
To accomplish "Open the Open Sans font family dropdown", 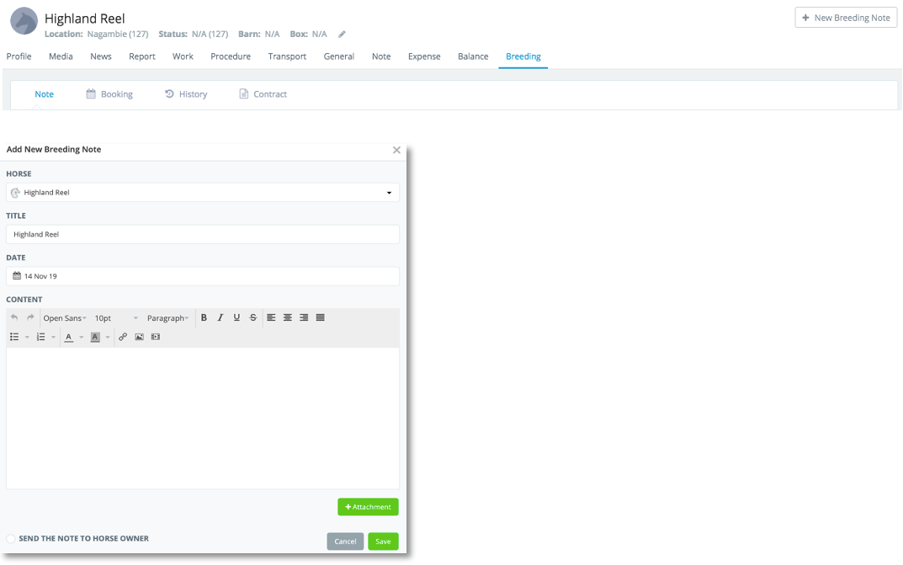I will pyautogui.click(x=65, y=318).
